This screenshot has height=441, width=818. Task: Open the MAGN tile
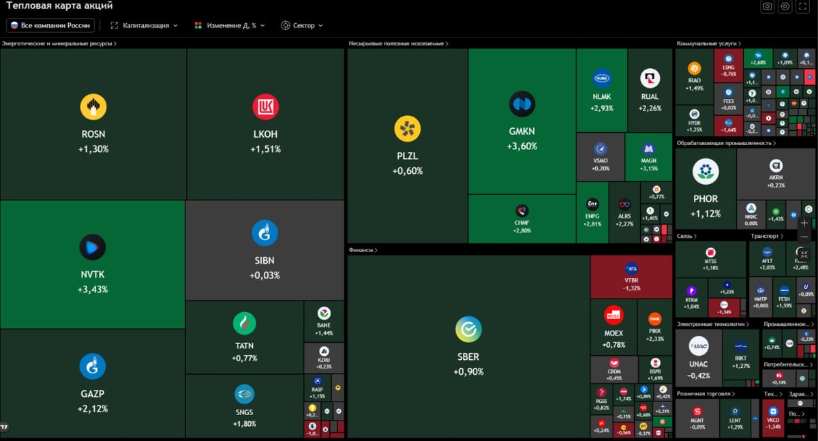tap(649, 156)
